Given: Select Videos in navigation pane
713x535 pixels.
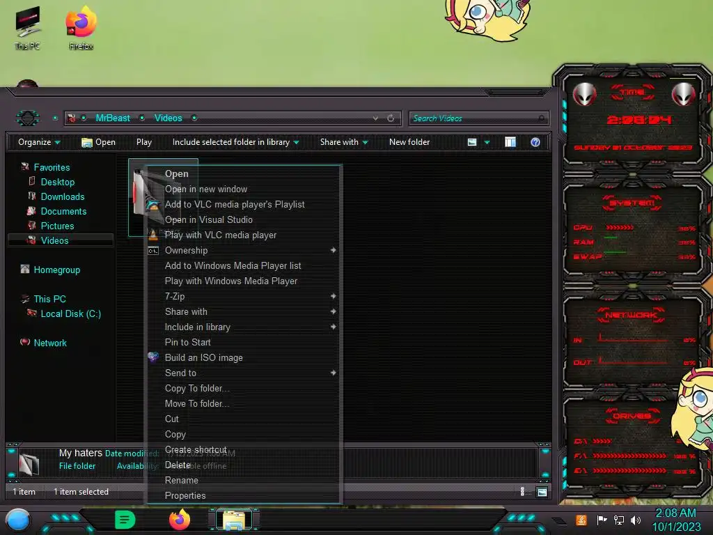Looking at the screenshot, I should 61,240.
